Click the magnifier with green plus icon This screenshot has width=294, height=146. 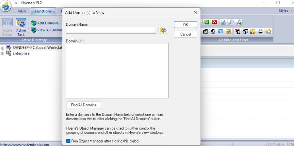coord(239,22)
